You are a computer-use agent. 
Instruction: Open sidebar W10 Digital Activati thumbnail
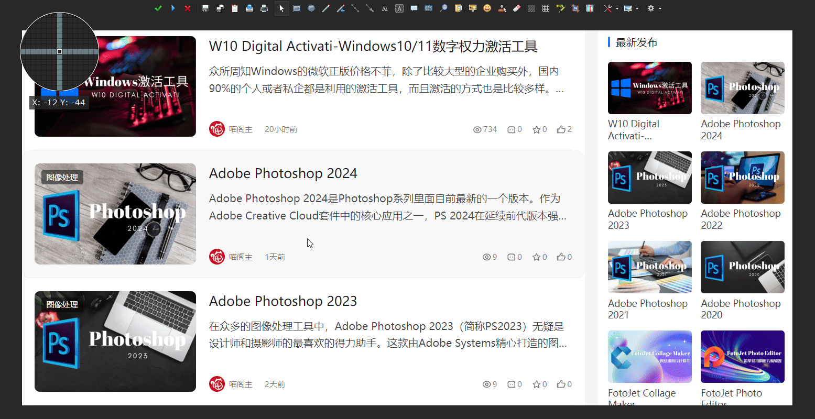point(650,88)
